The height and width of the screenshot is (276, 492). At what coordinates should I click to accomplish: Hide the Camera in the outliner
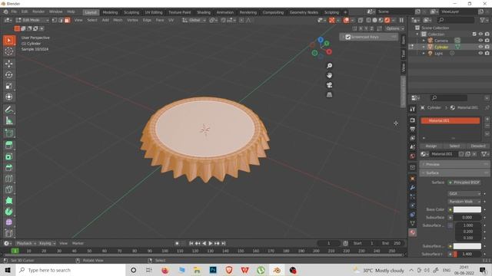pyautogui.click(x=480, y=41)
